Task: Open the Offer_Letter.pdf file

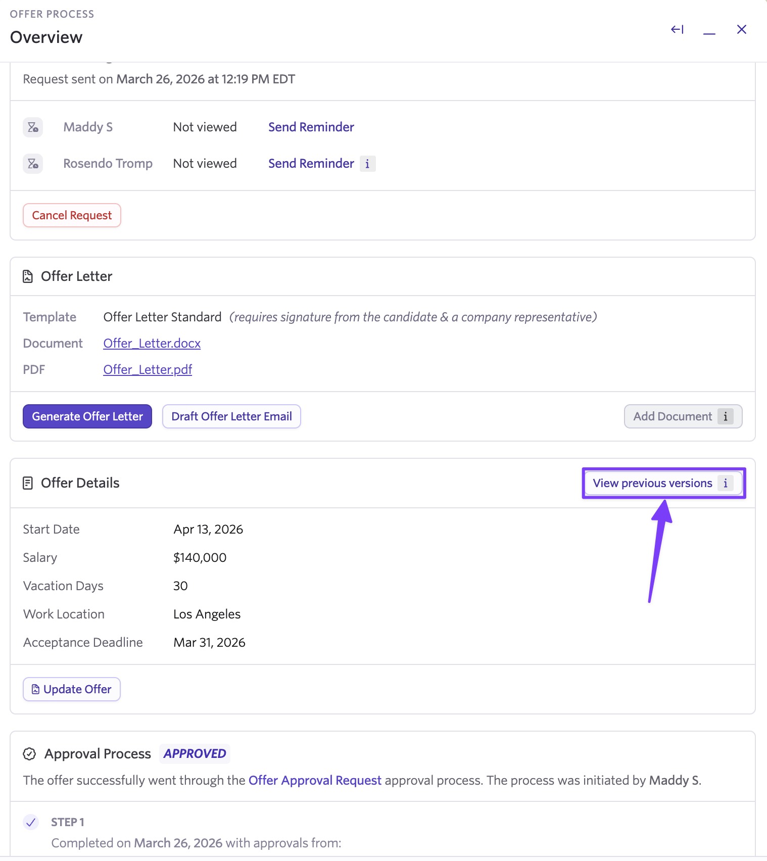Action: (148, 370)
